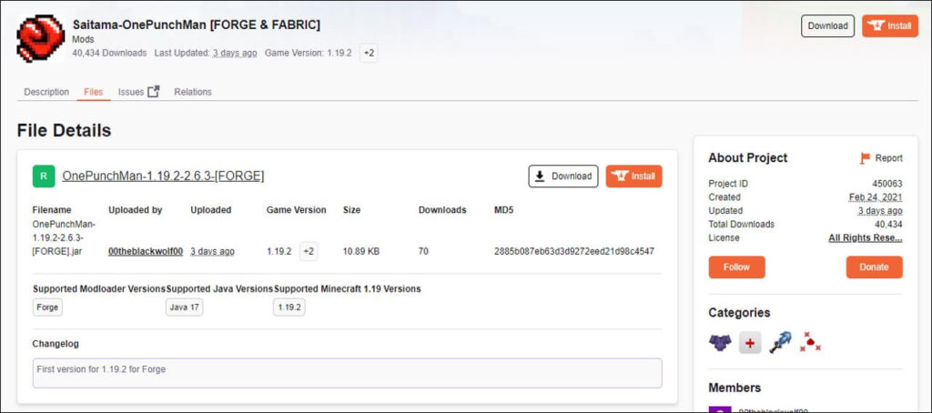Click the Donate button
This screenshot has height=413, width=932.
pos(874,267)
